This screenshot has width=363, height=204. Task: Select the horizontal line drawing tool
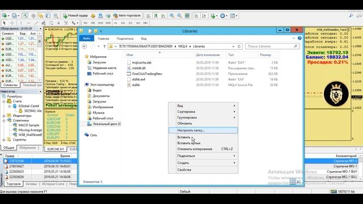pyautogui.click(x=29, y=23)
